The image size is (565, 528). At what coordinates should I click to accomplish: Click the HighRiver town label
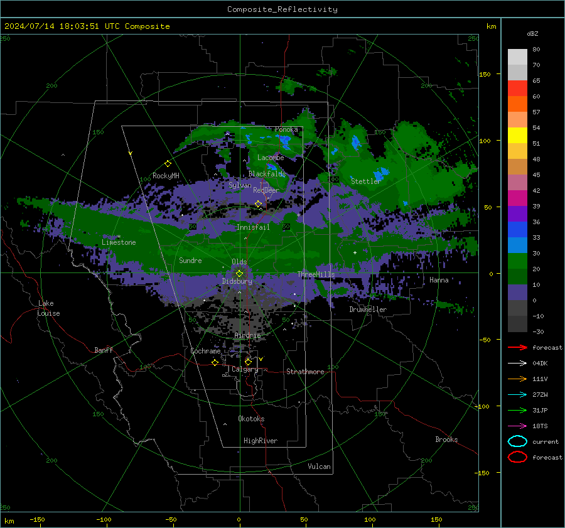261,441
